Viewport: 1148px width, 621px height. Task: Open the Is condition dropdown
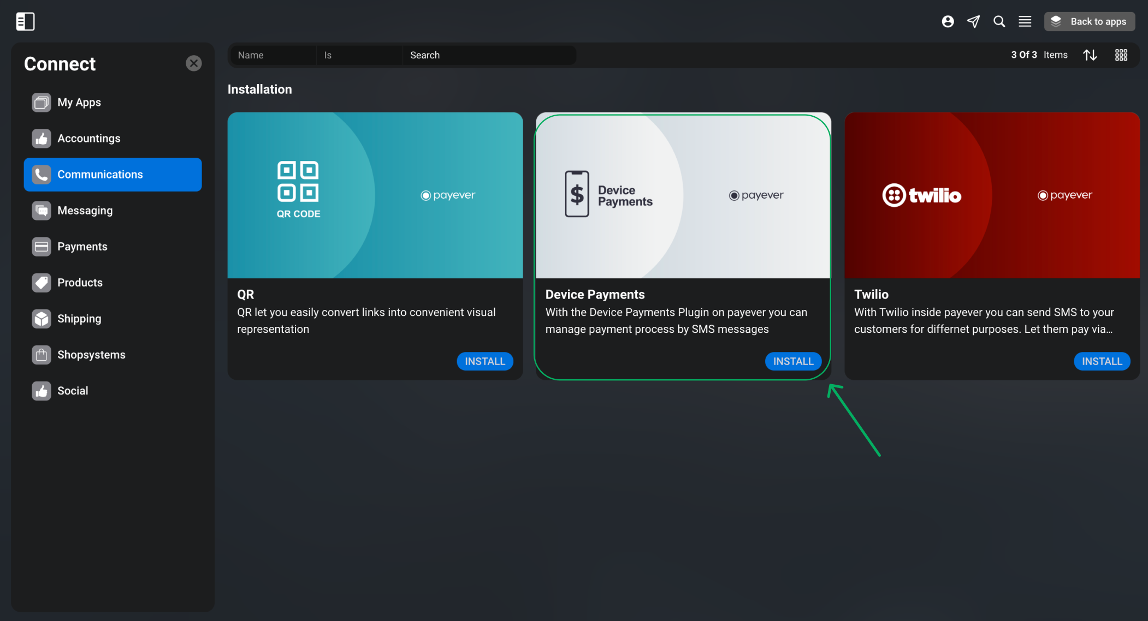[359, 55]
